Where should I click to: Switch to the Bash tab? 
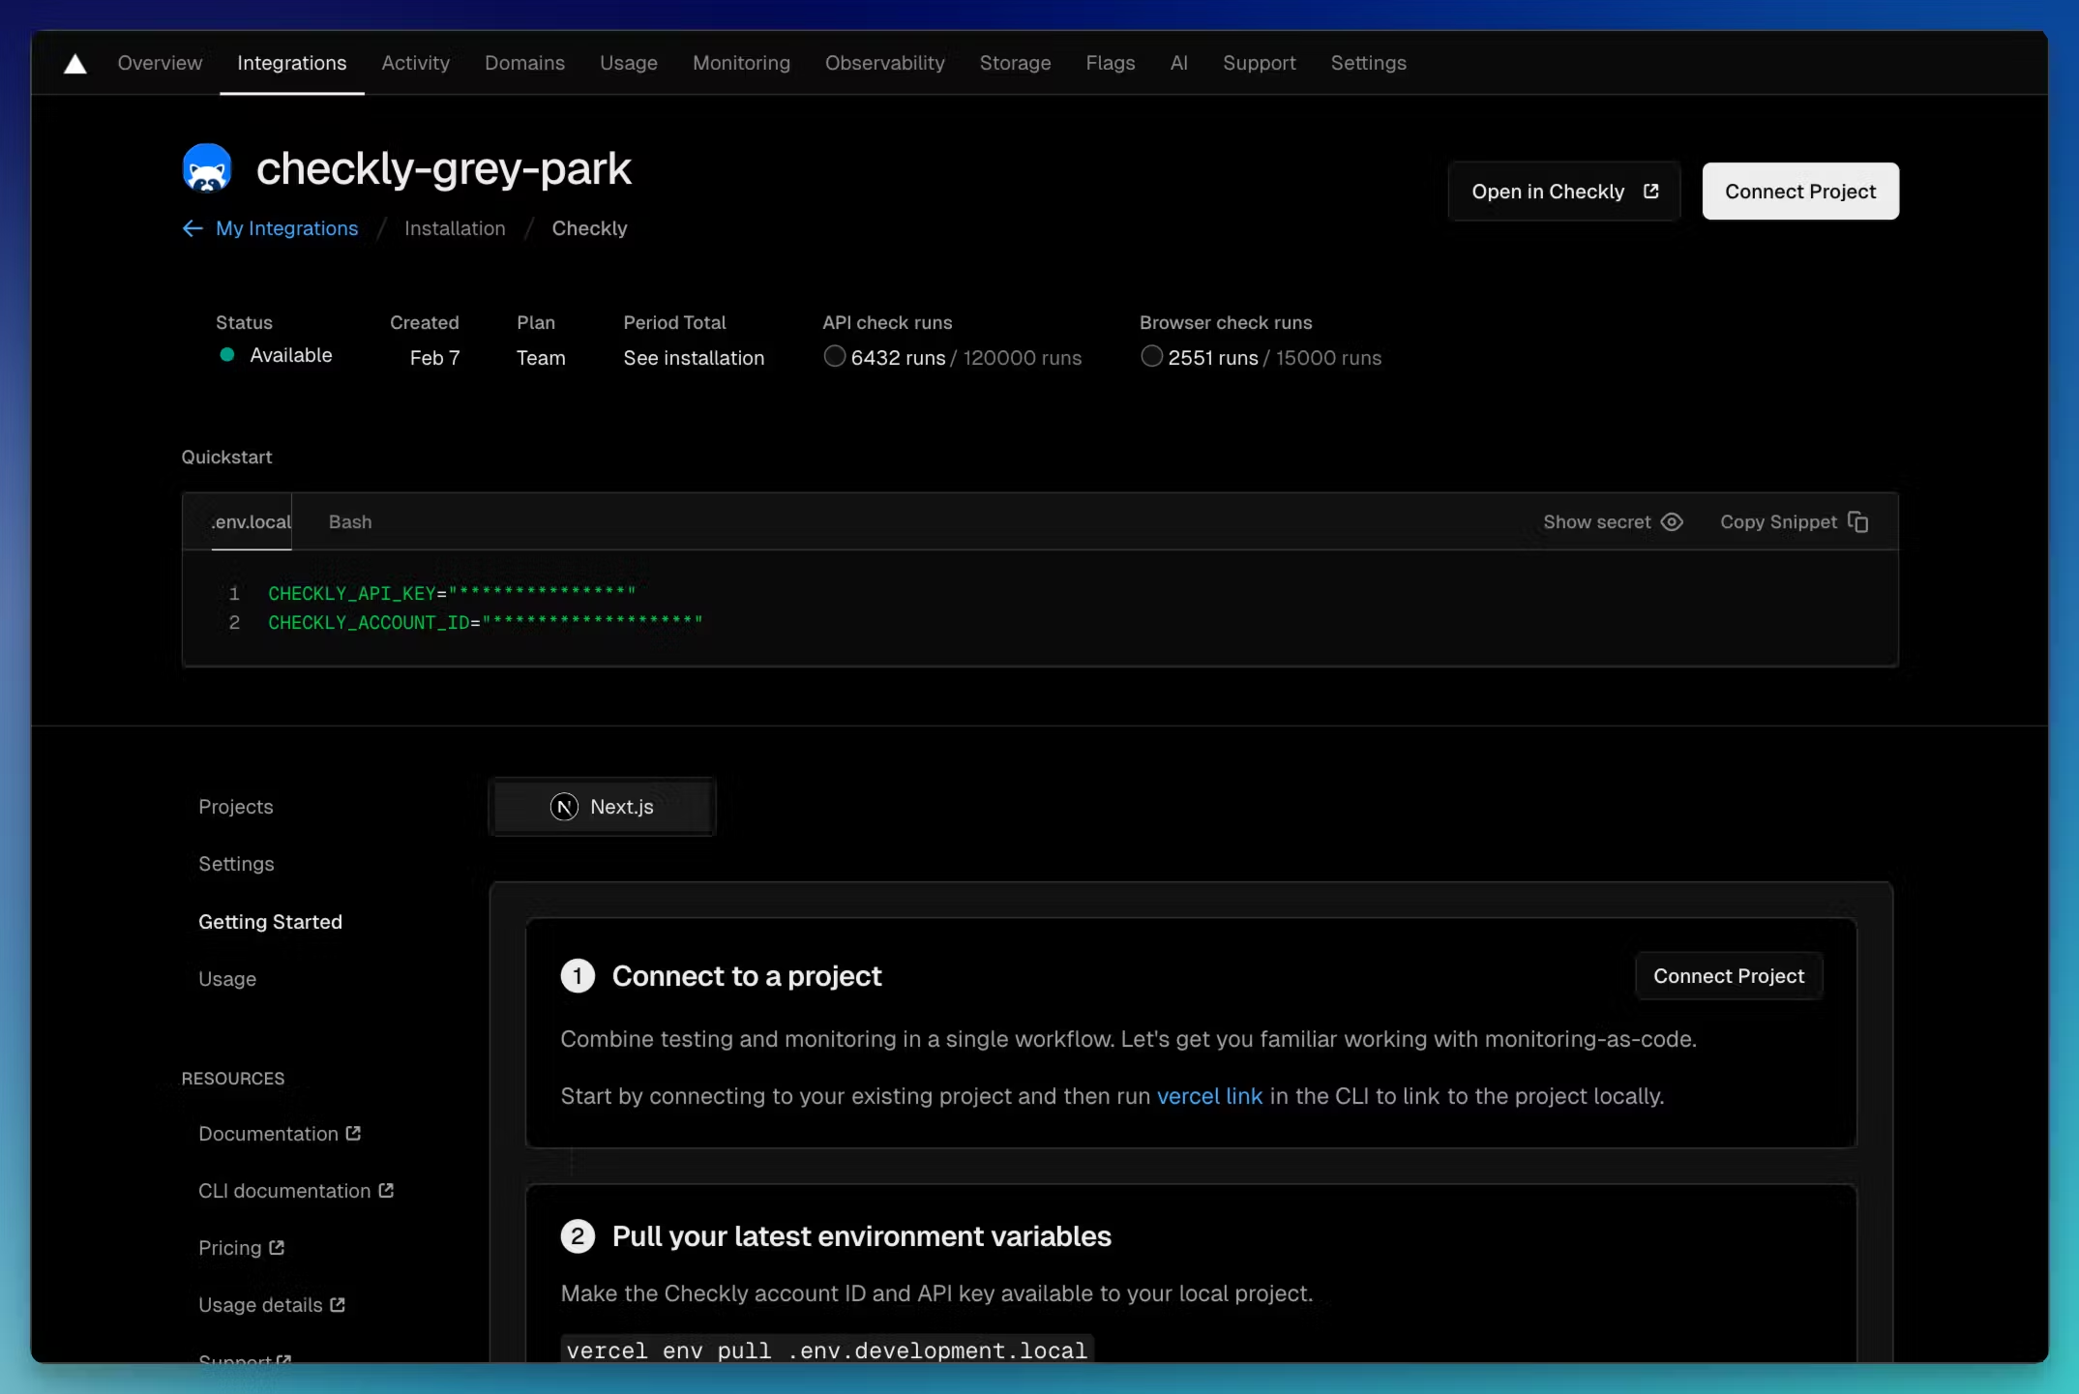point(350,521)
